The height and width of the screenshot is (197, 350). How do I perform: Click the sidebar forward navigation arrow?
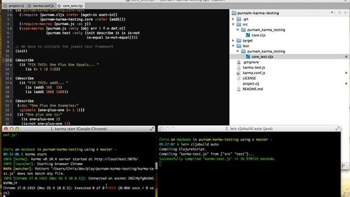(x=345, y=13)
